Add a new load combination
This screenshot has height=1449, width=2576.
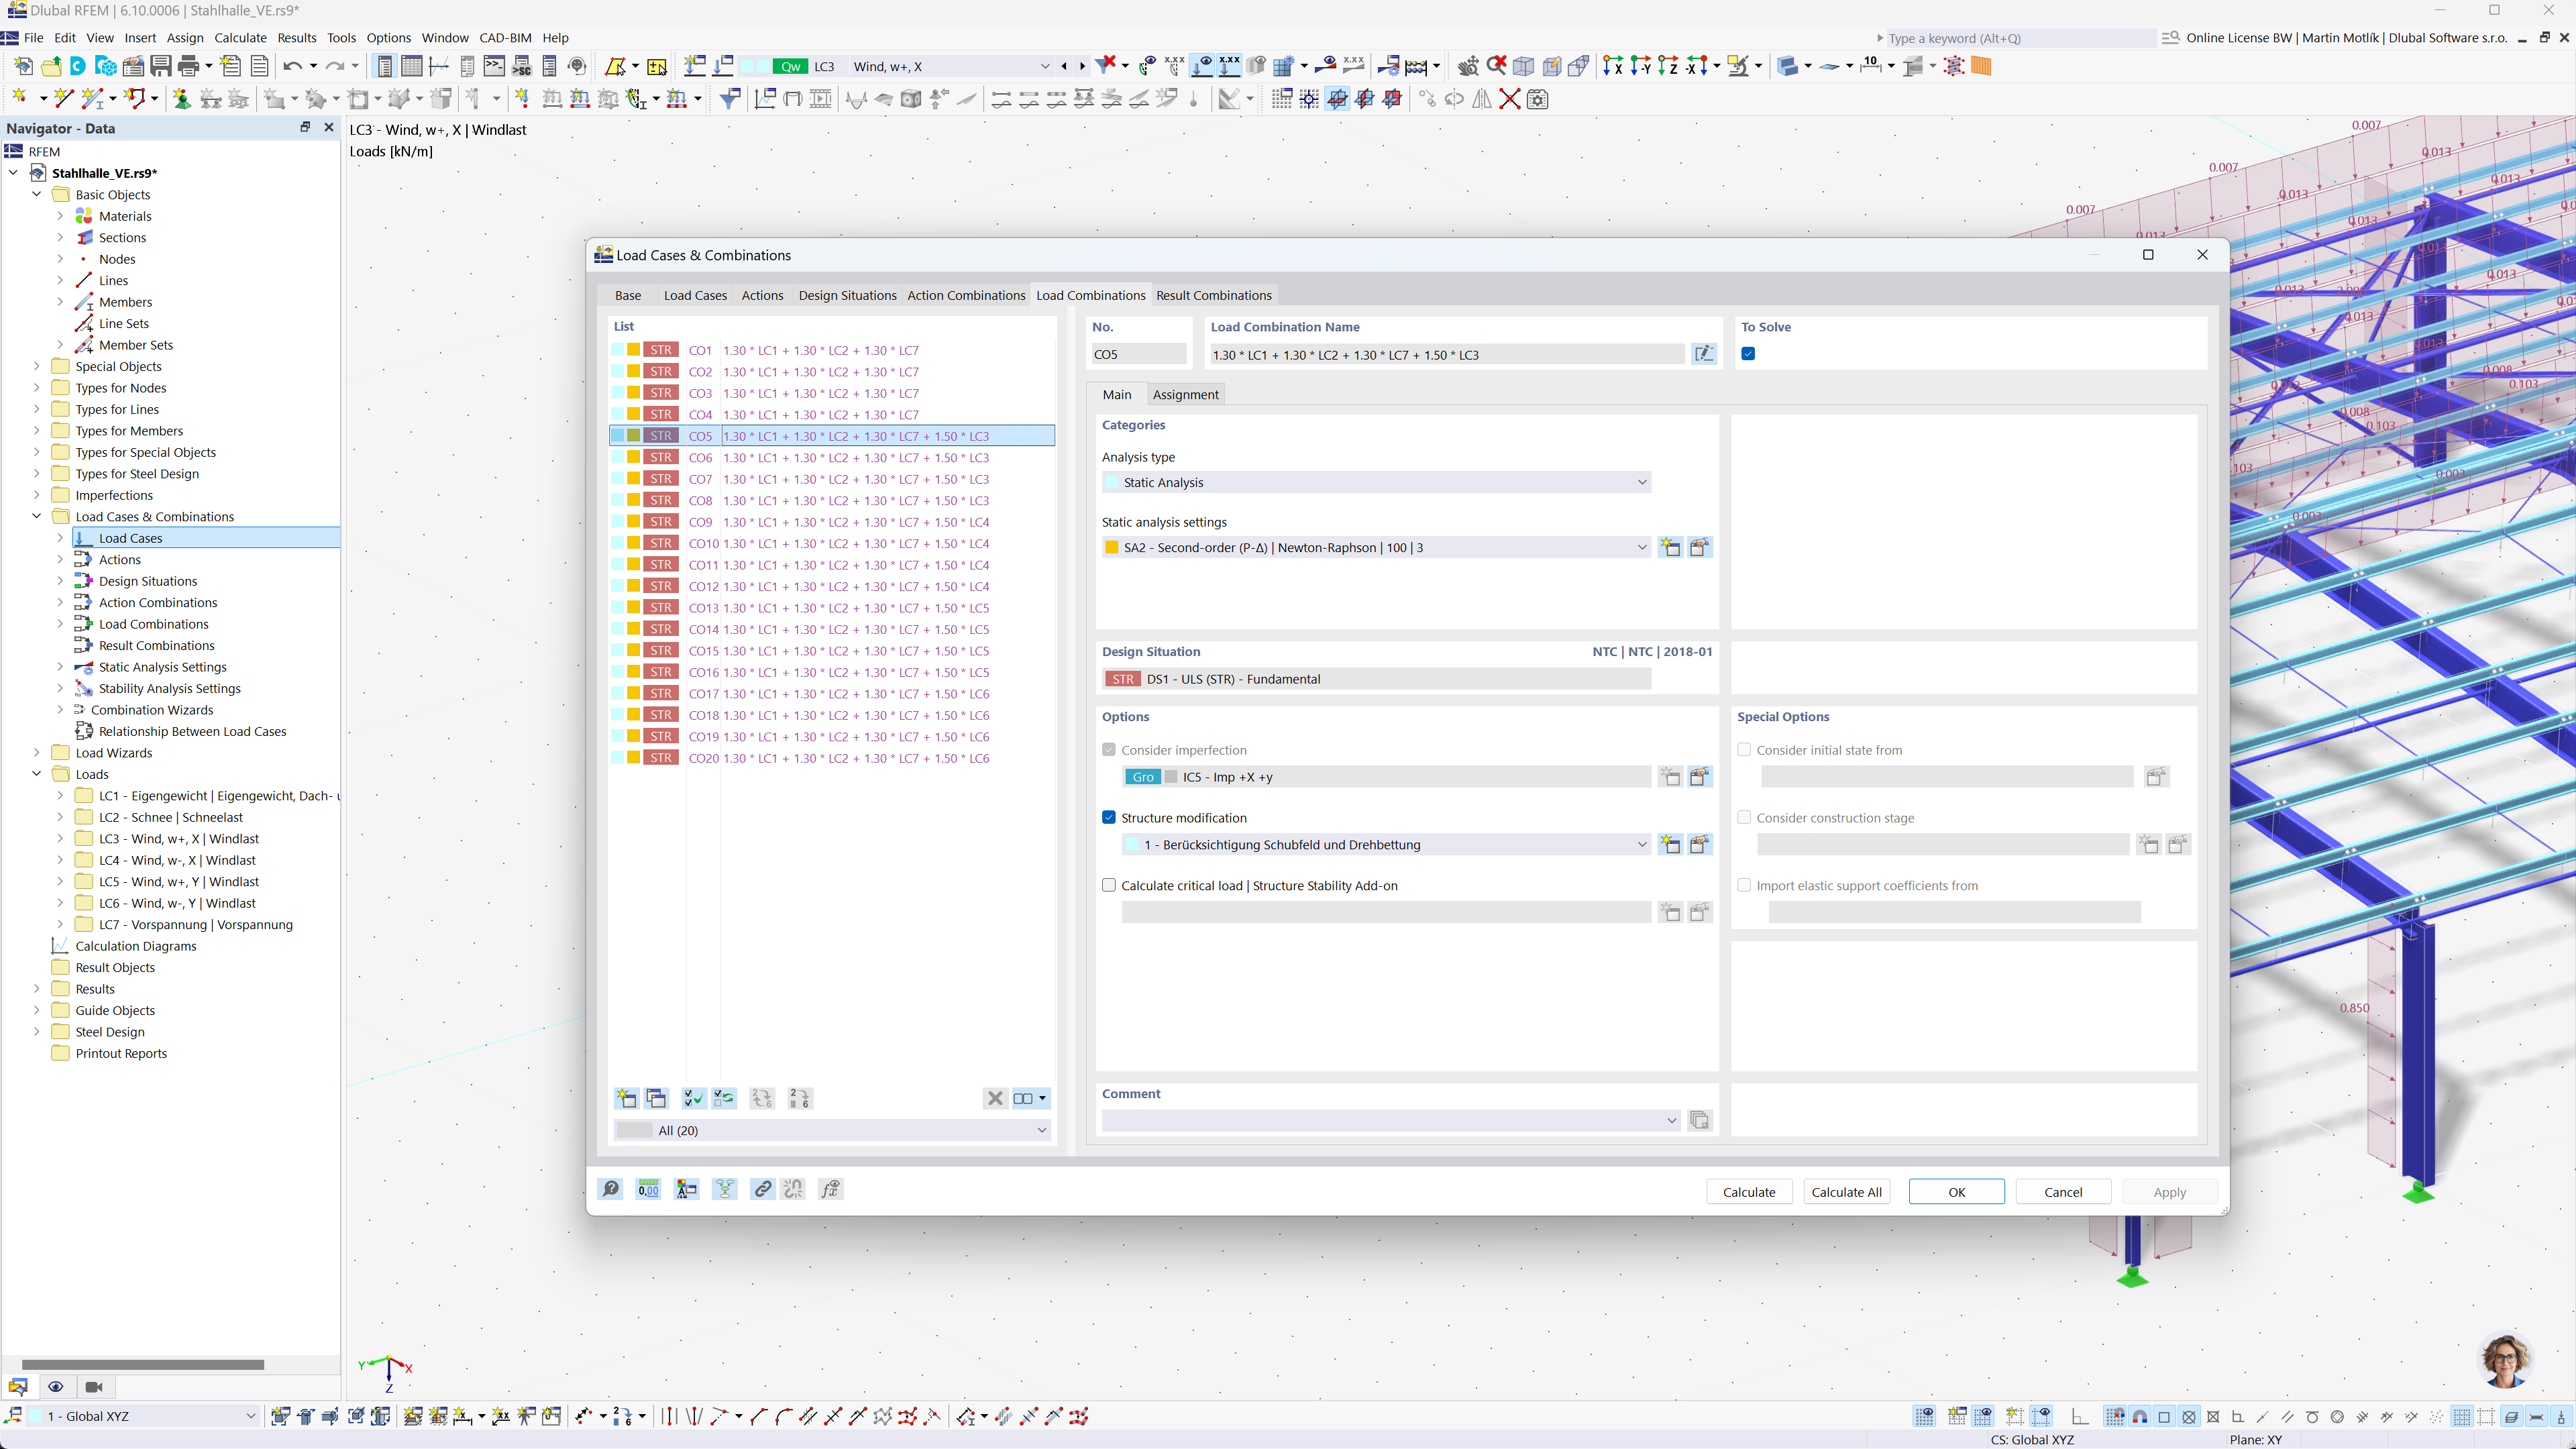[626, 1098]
